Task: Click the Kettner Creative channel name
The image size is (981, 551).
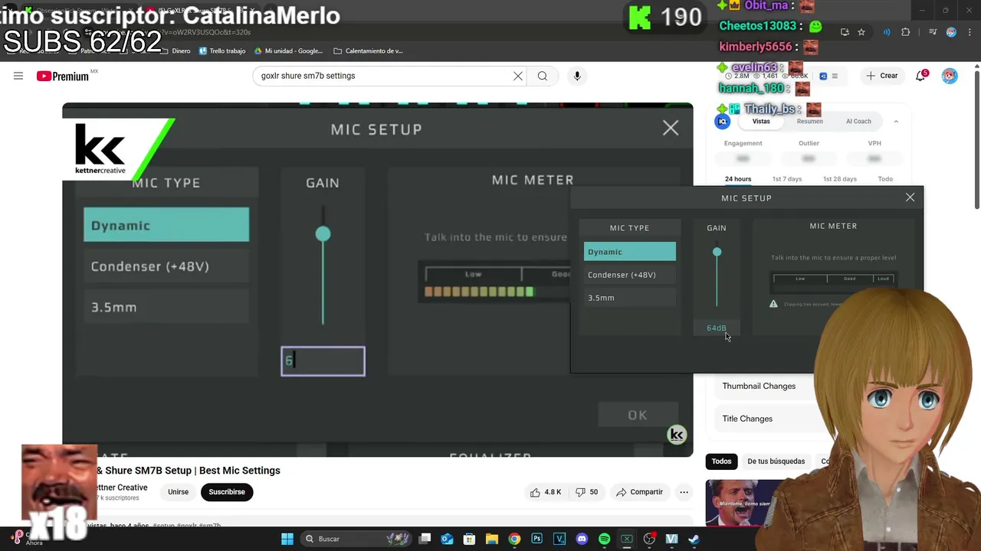Action: point(120,487)
